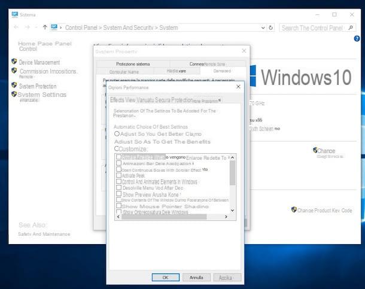Toggle Show Mouse Pointer Shading checkbox

118,206
